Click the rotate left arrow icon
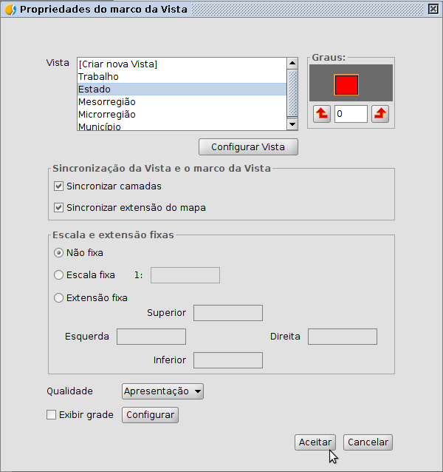 tap(322, 114)
